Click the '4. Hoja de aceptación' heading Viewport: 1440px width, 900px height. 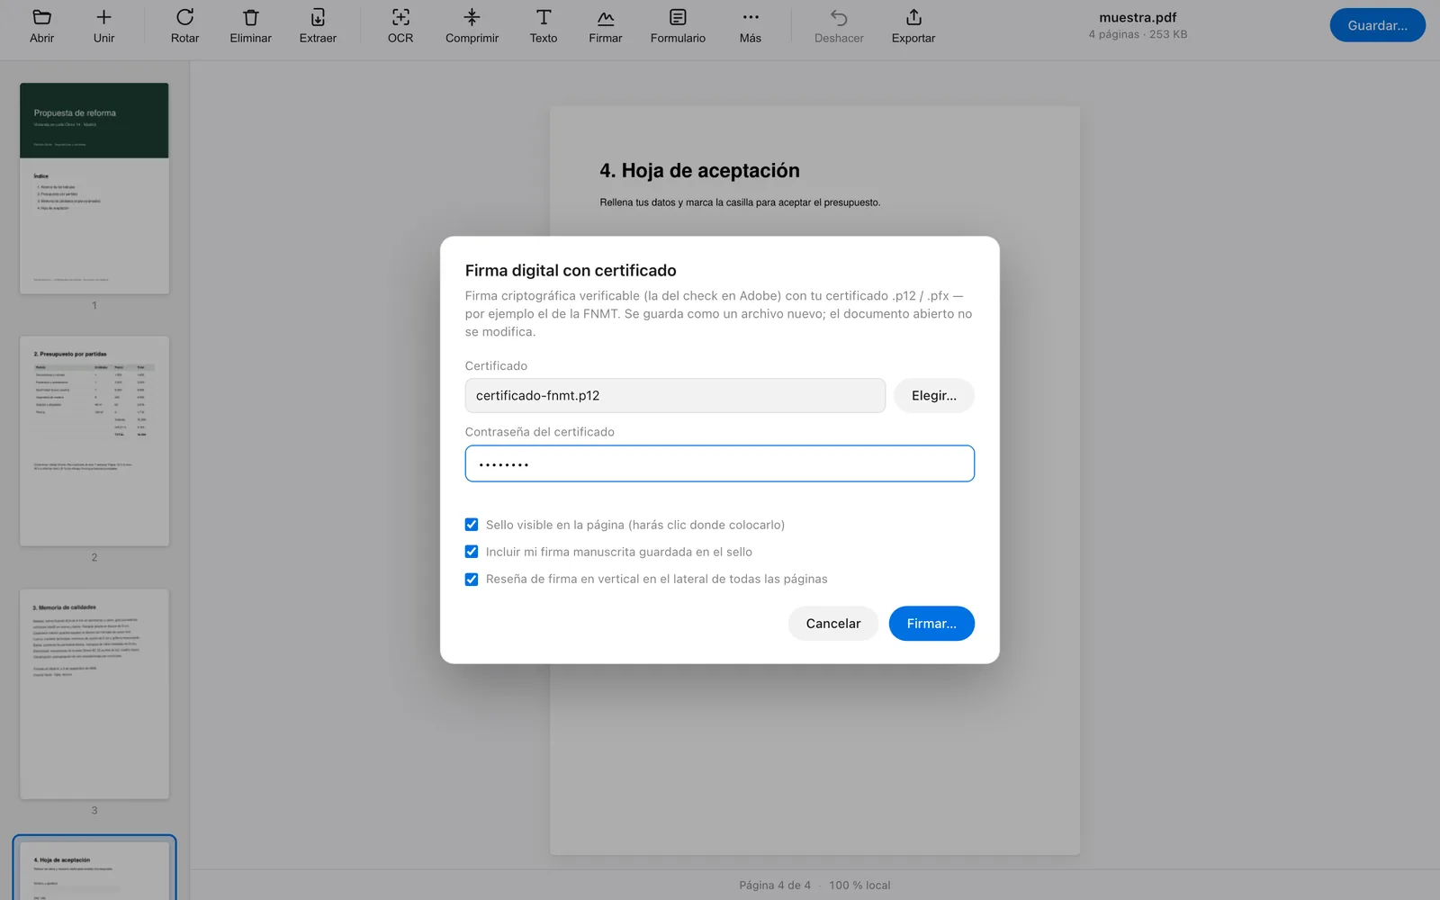point(699,171)
